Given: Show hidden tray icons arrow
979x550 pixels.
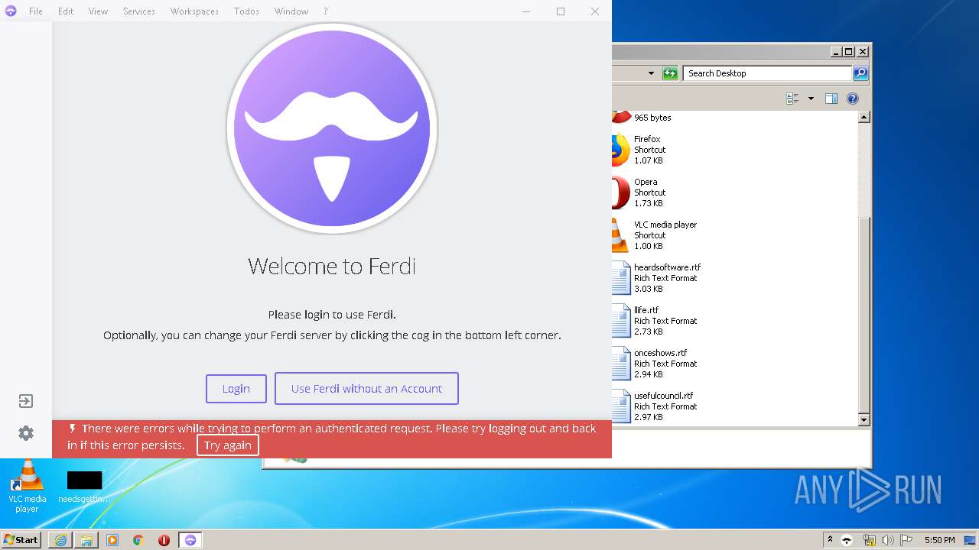Looking at the screenshot, I should pyautogui.click(x=830, y=540).
